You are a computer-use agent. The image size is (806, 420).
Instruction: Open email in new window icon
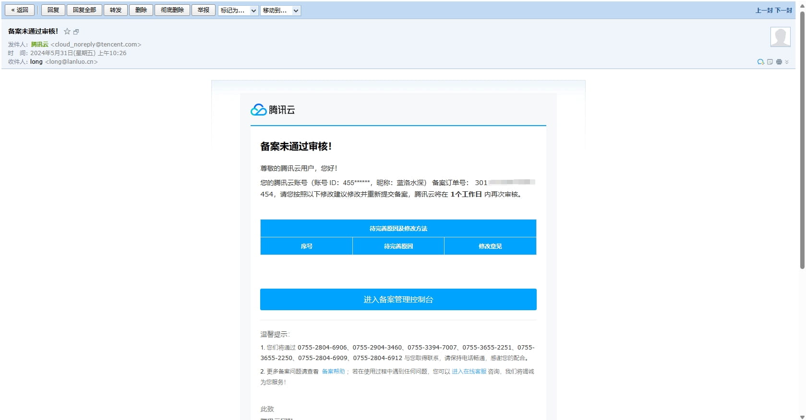pos(76,32)
